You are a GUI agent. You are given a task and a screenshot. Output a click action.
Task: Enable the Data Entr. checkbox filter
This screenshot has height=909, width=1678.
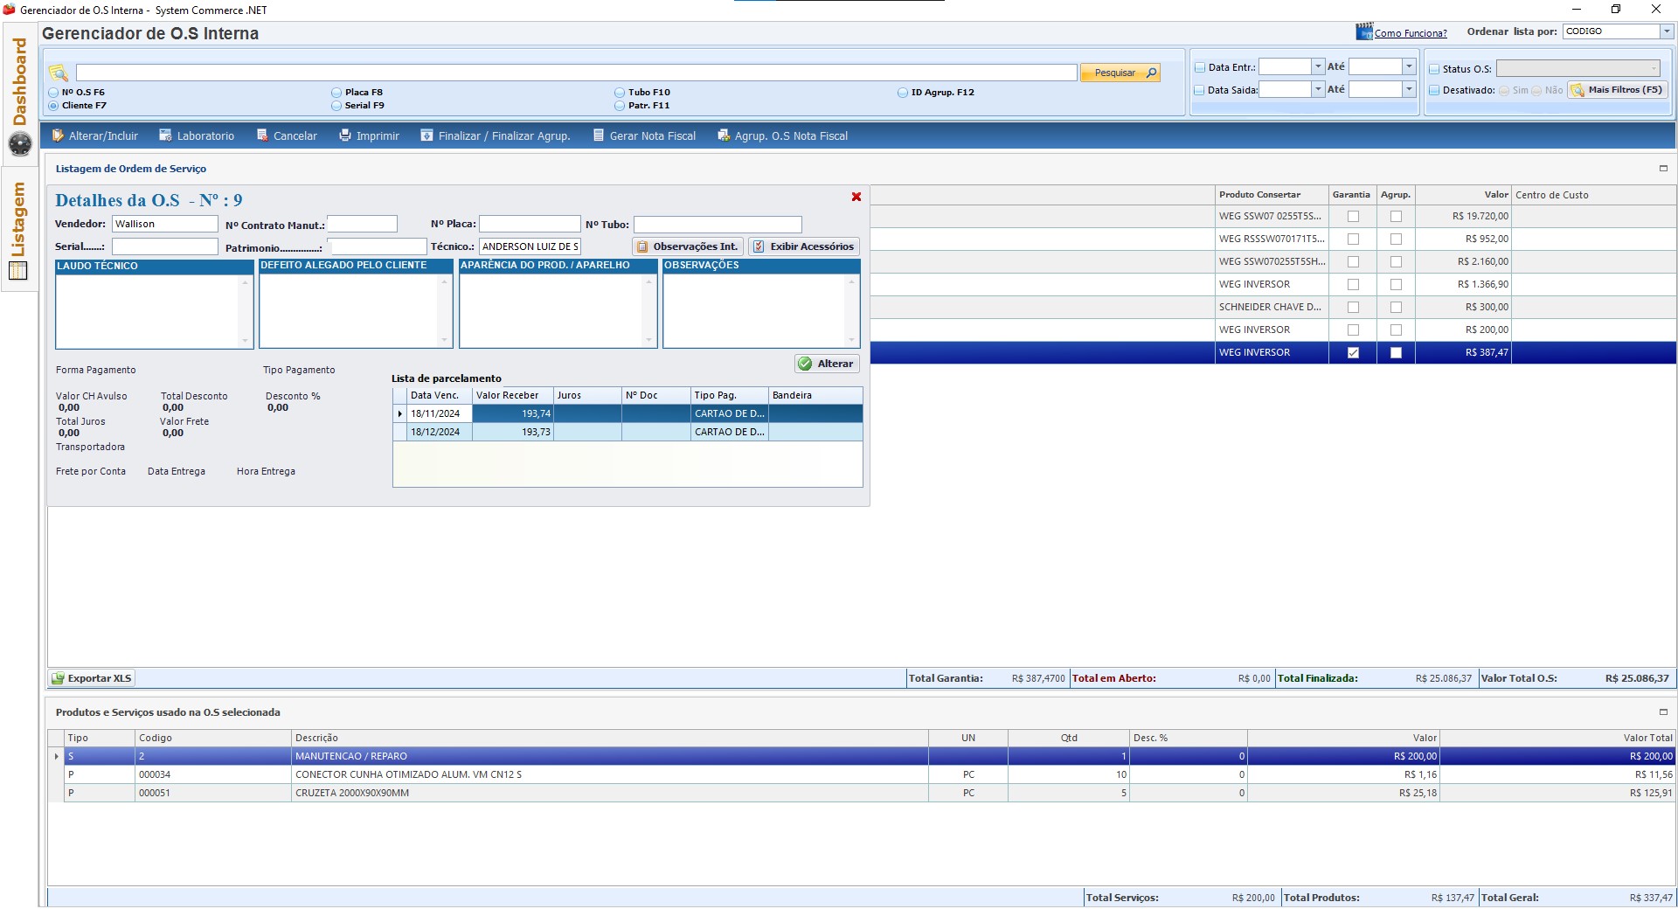click(1200, 67)
